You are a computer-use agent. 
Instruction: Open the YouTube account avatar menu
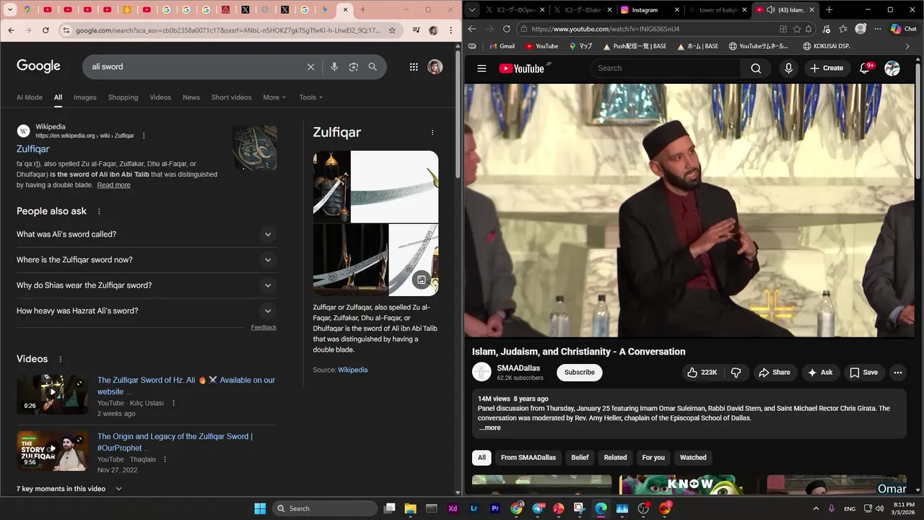point(892,68)
